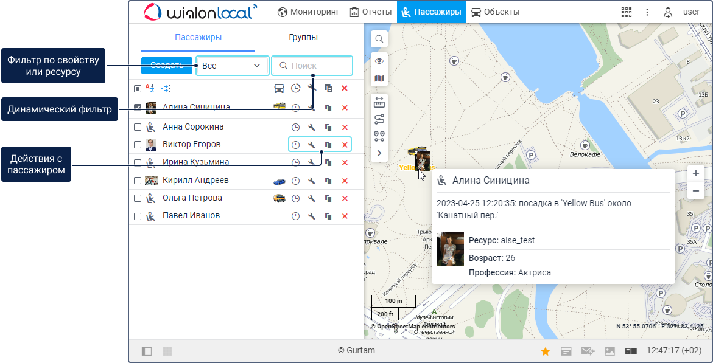The image size is (713, 363).
Task: Check the Павел Иванов checkbox
Action: pyautogui.click(x=138, y=216)
